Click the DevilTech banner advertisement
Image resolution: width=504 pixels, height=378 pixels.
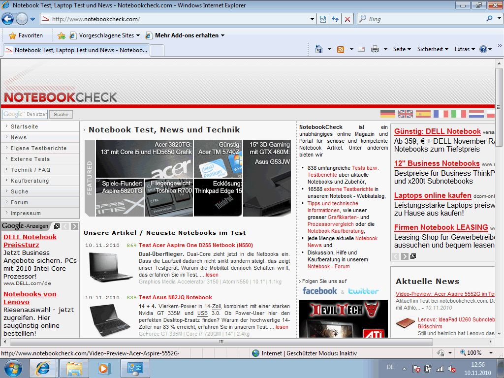(343, 318)
